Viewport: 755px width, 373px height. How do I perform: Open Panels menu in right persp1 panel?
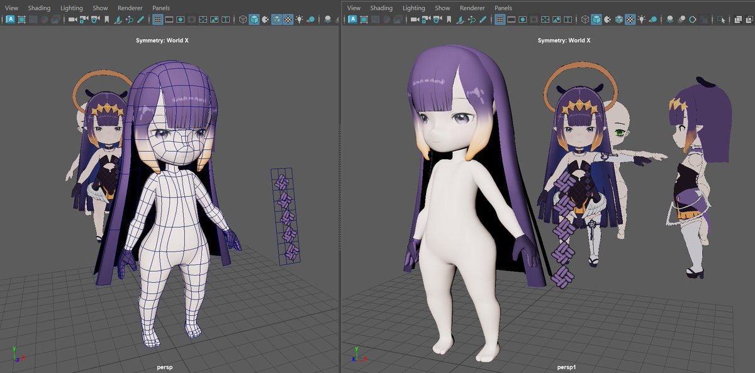pos(503,8)
